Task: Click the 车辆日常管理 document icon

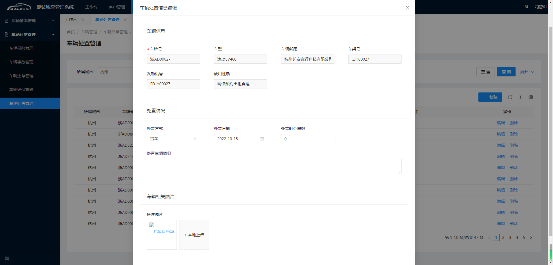Action: (7, 34)
